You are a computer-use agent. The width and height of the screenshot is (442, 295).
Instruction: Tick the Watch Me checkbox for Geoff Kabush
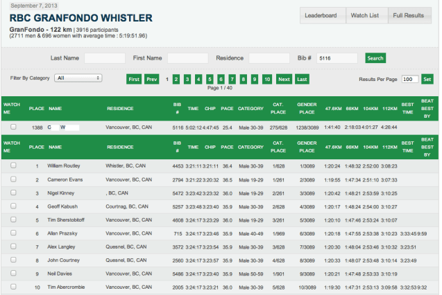[12, 206]
